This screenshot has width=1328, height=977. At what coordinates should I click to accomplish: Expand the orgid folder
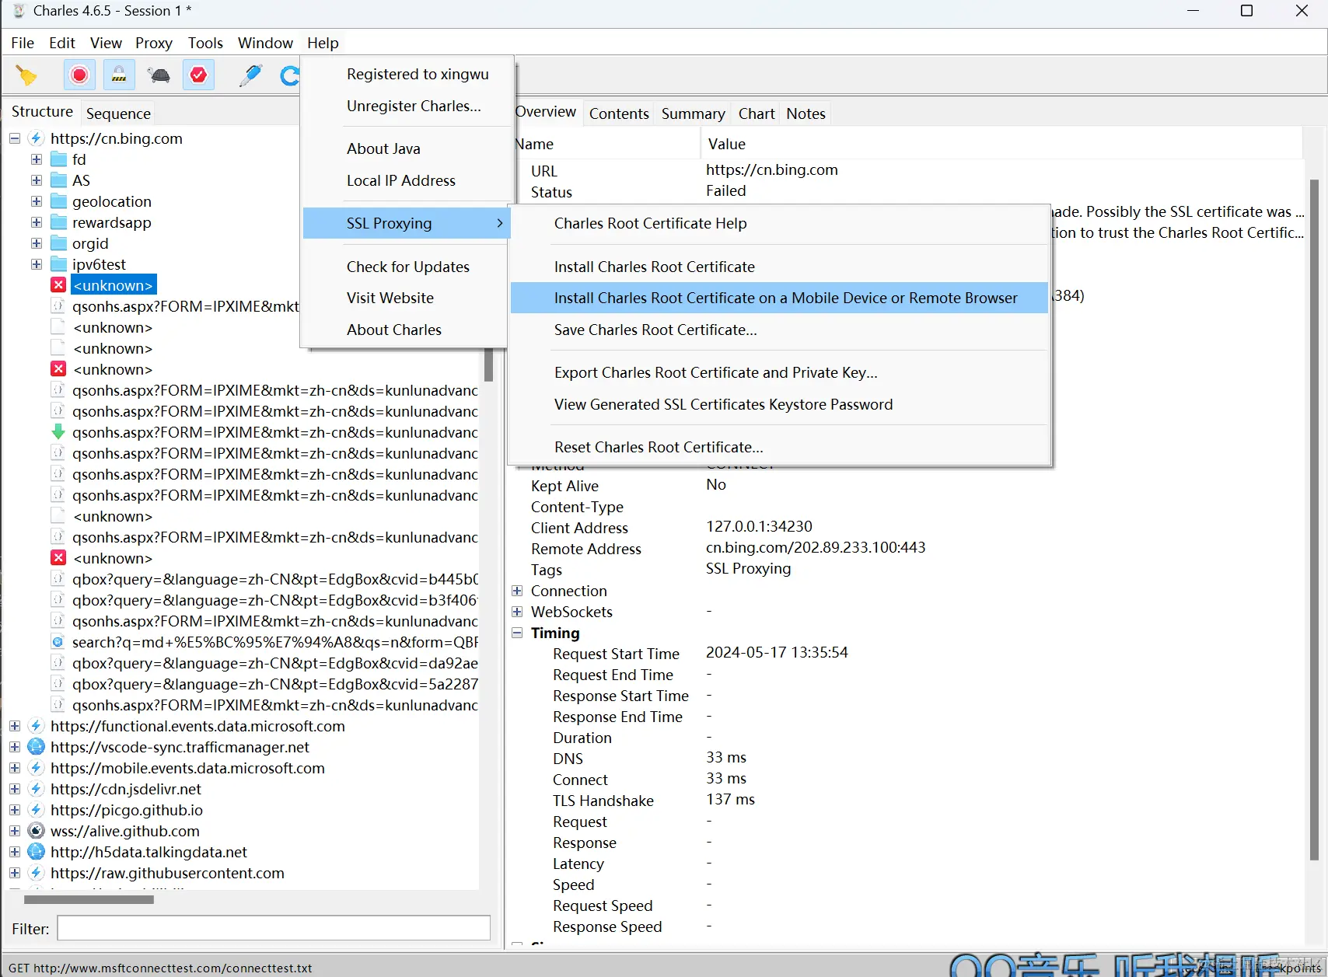click(37, 243)
